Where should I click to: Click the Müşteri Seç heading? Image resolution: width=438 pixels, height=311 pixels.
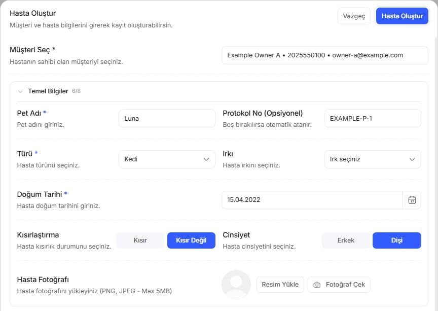[x=29, y=50]
